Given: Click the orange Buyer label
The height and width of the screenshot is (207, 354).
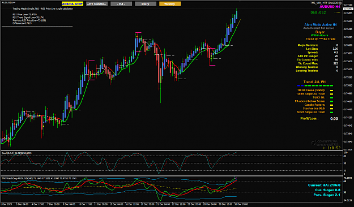Looking at the screenshot, I should (x=319, y=32).
